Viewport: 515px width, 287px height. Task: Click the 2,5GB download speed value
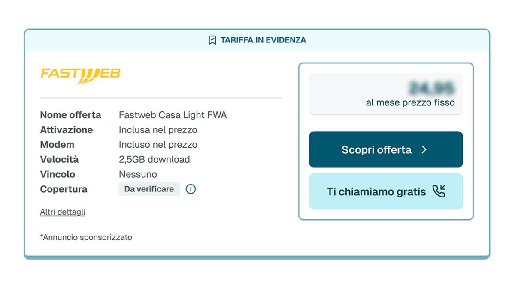[x=154, y=159]
